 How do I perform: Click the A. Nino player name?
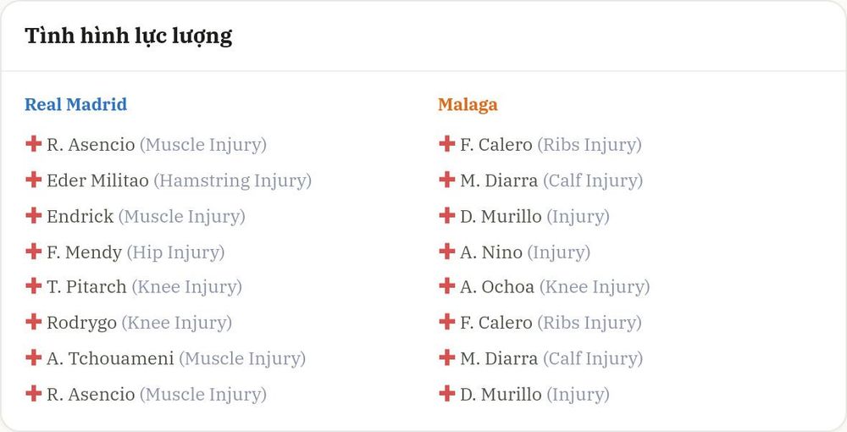coord(491,252)
